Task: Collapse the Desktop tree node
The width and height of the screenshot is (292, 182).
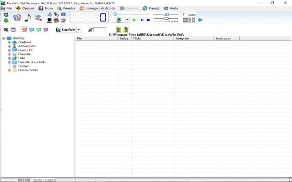Action: (x=4, y=38)
